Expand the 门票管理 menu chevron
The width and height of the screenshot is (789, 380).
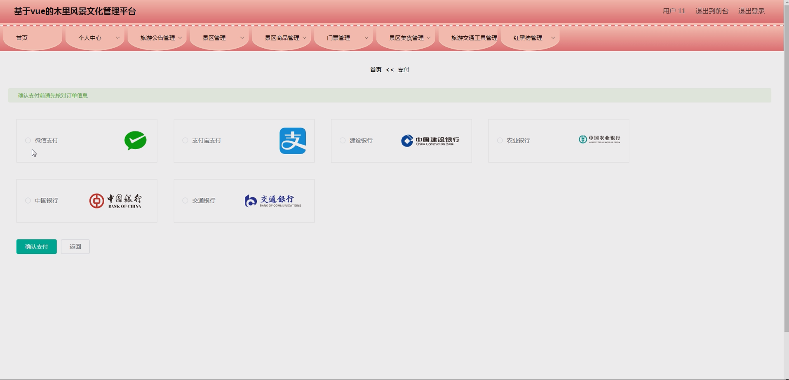(x=366, y=38)
